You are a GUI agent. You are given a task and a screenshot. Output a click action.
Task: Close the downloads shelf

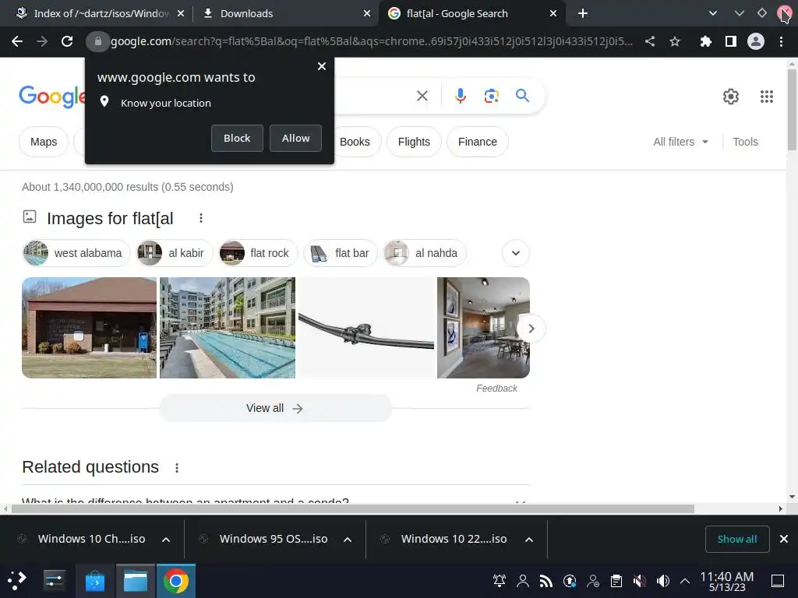[x=784, y=539]
